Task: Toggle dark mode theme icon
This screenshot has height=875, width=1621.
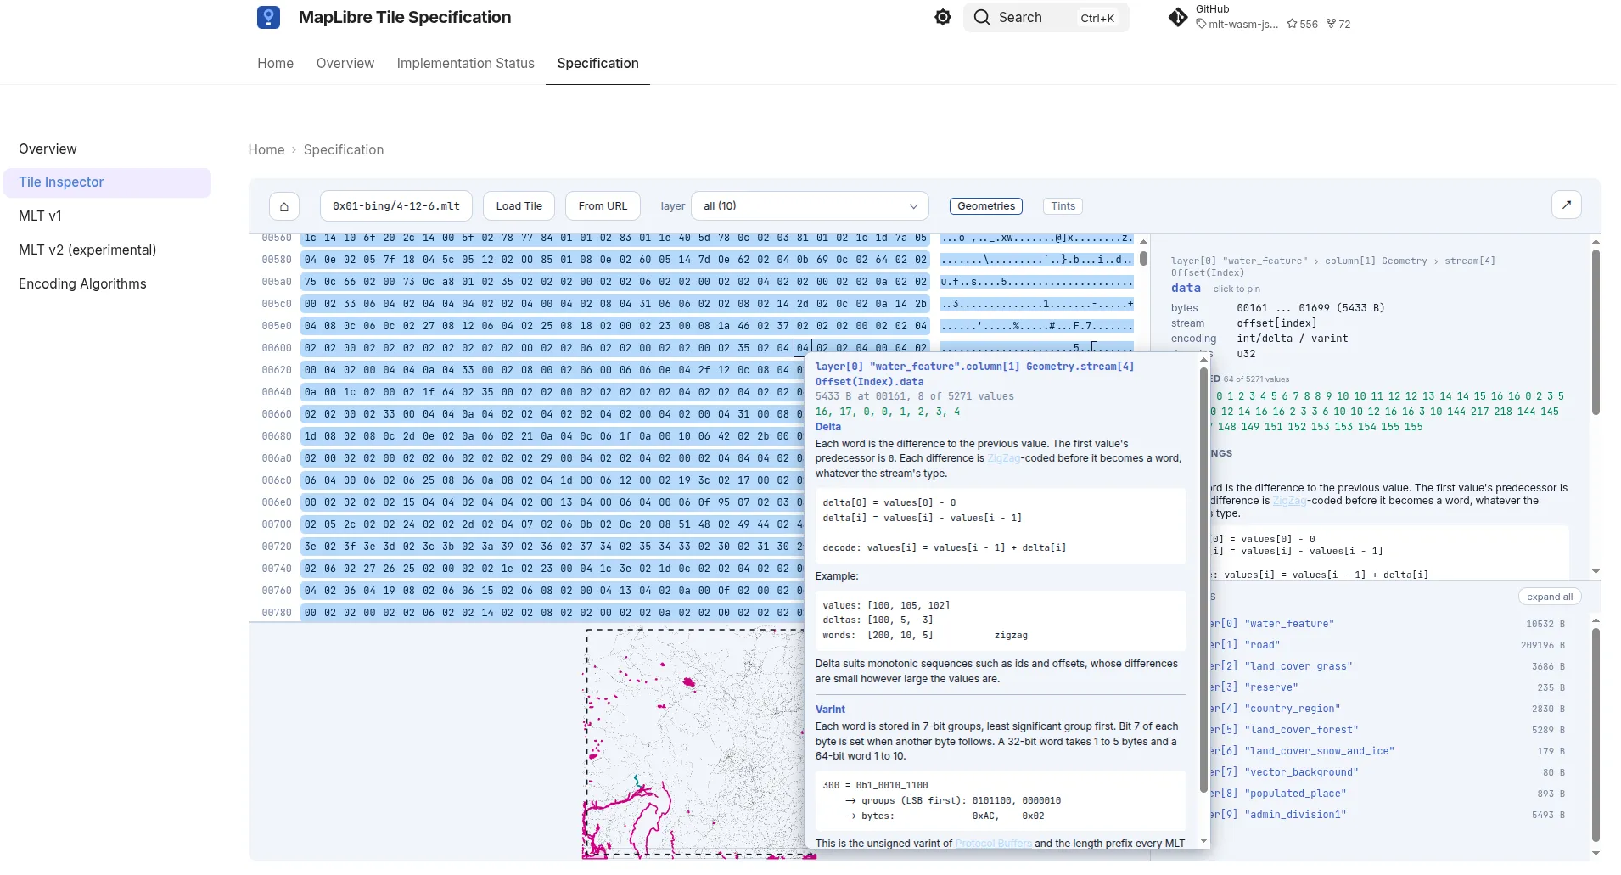Action: pos(943,17)
